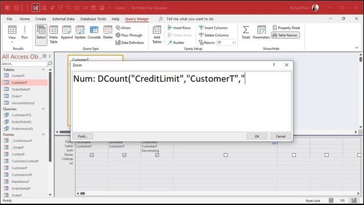
Task: Open dropdown arrow under View button
Action: [12, 42]
